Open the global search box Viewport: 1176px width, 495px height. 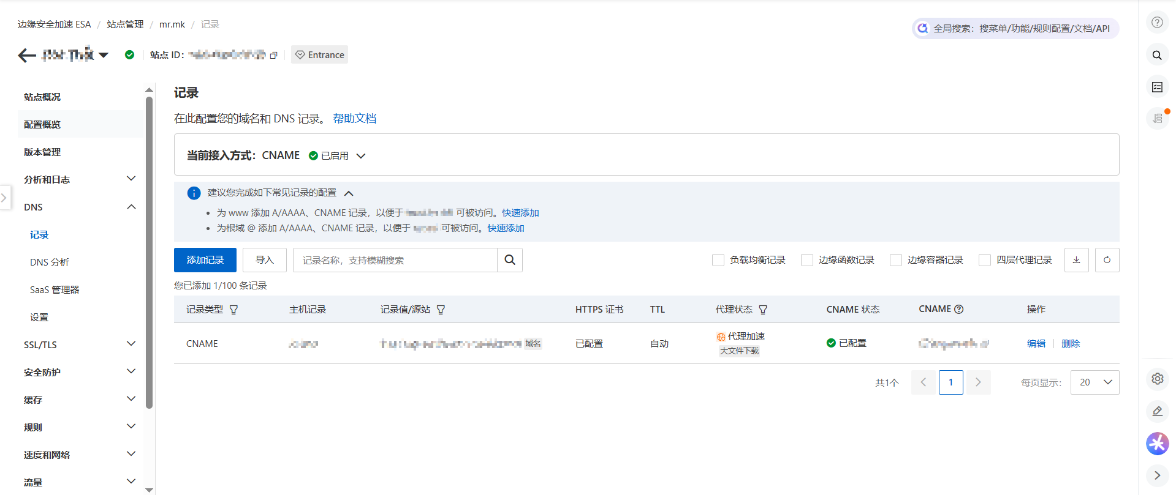click(1015, 28)
